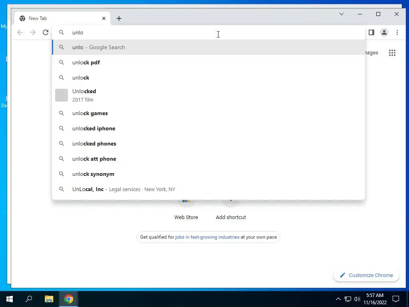The image size is (409, 307).
Task: Click the search icon beside "unlocked iphone"
Action: (x=61, y=128)
